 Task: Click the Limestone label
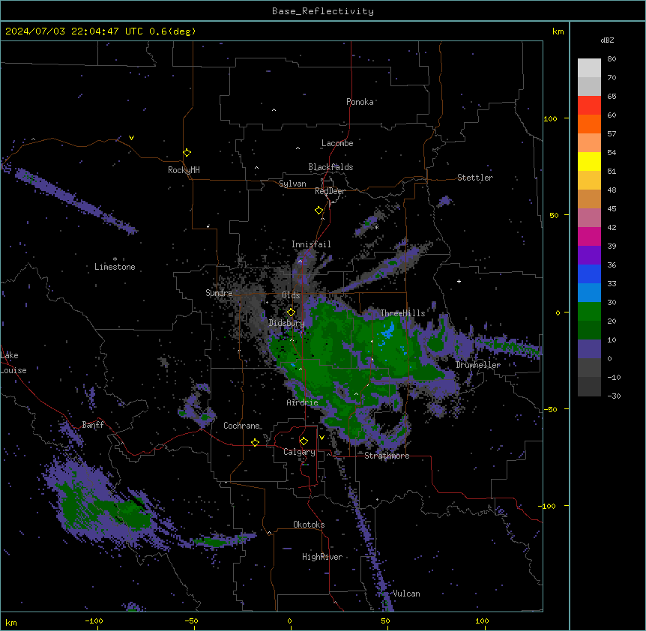(115, 267)
